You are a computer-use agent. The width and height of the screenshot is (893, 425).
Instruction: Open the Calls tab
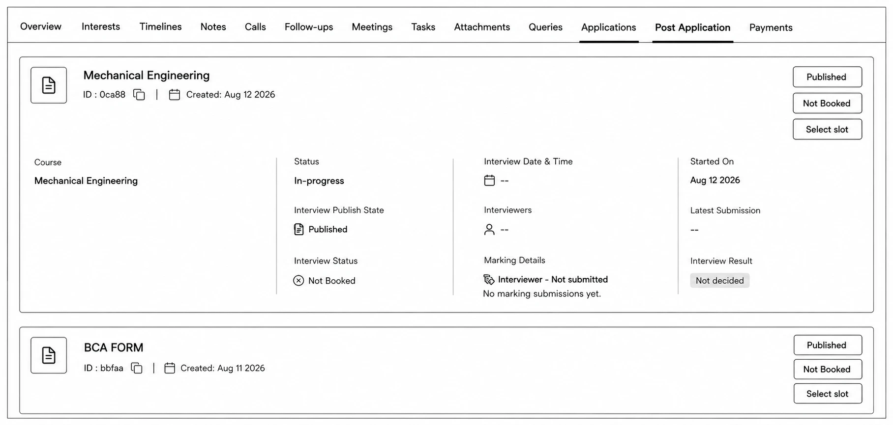pos(255,27)
